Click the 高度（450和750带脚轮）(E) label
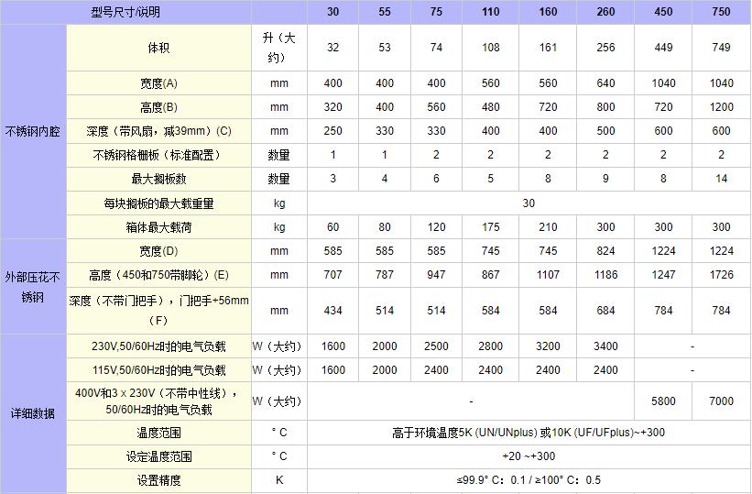The width and height of the screenshot is (752, 494). (158, 275)
